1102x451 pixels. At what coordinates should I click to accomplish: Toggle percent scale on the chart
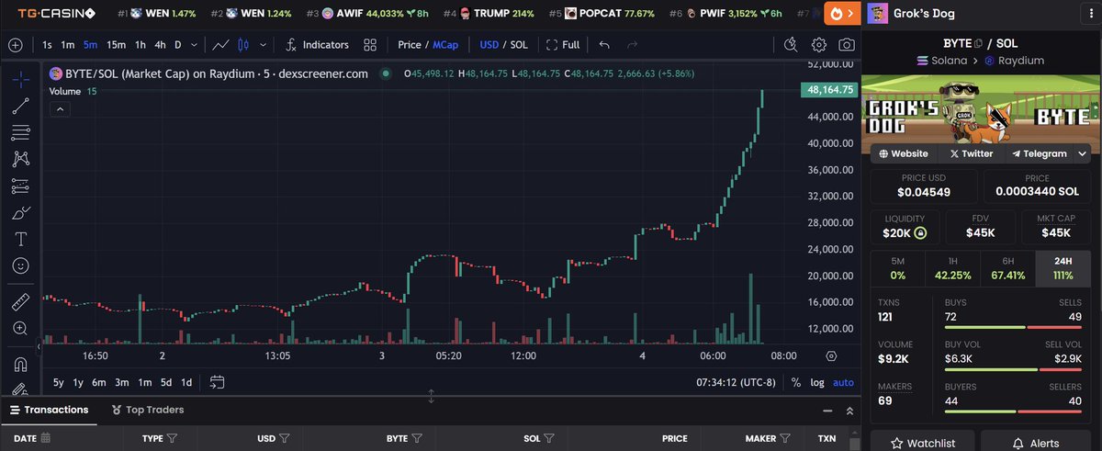(x=795, y=382)
